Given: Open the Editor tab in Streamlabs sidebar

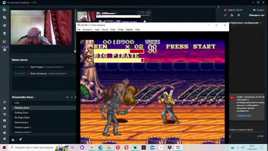Looking at the screenshot, I should click(5, 10).
